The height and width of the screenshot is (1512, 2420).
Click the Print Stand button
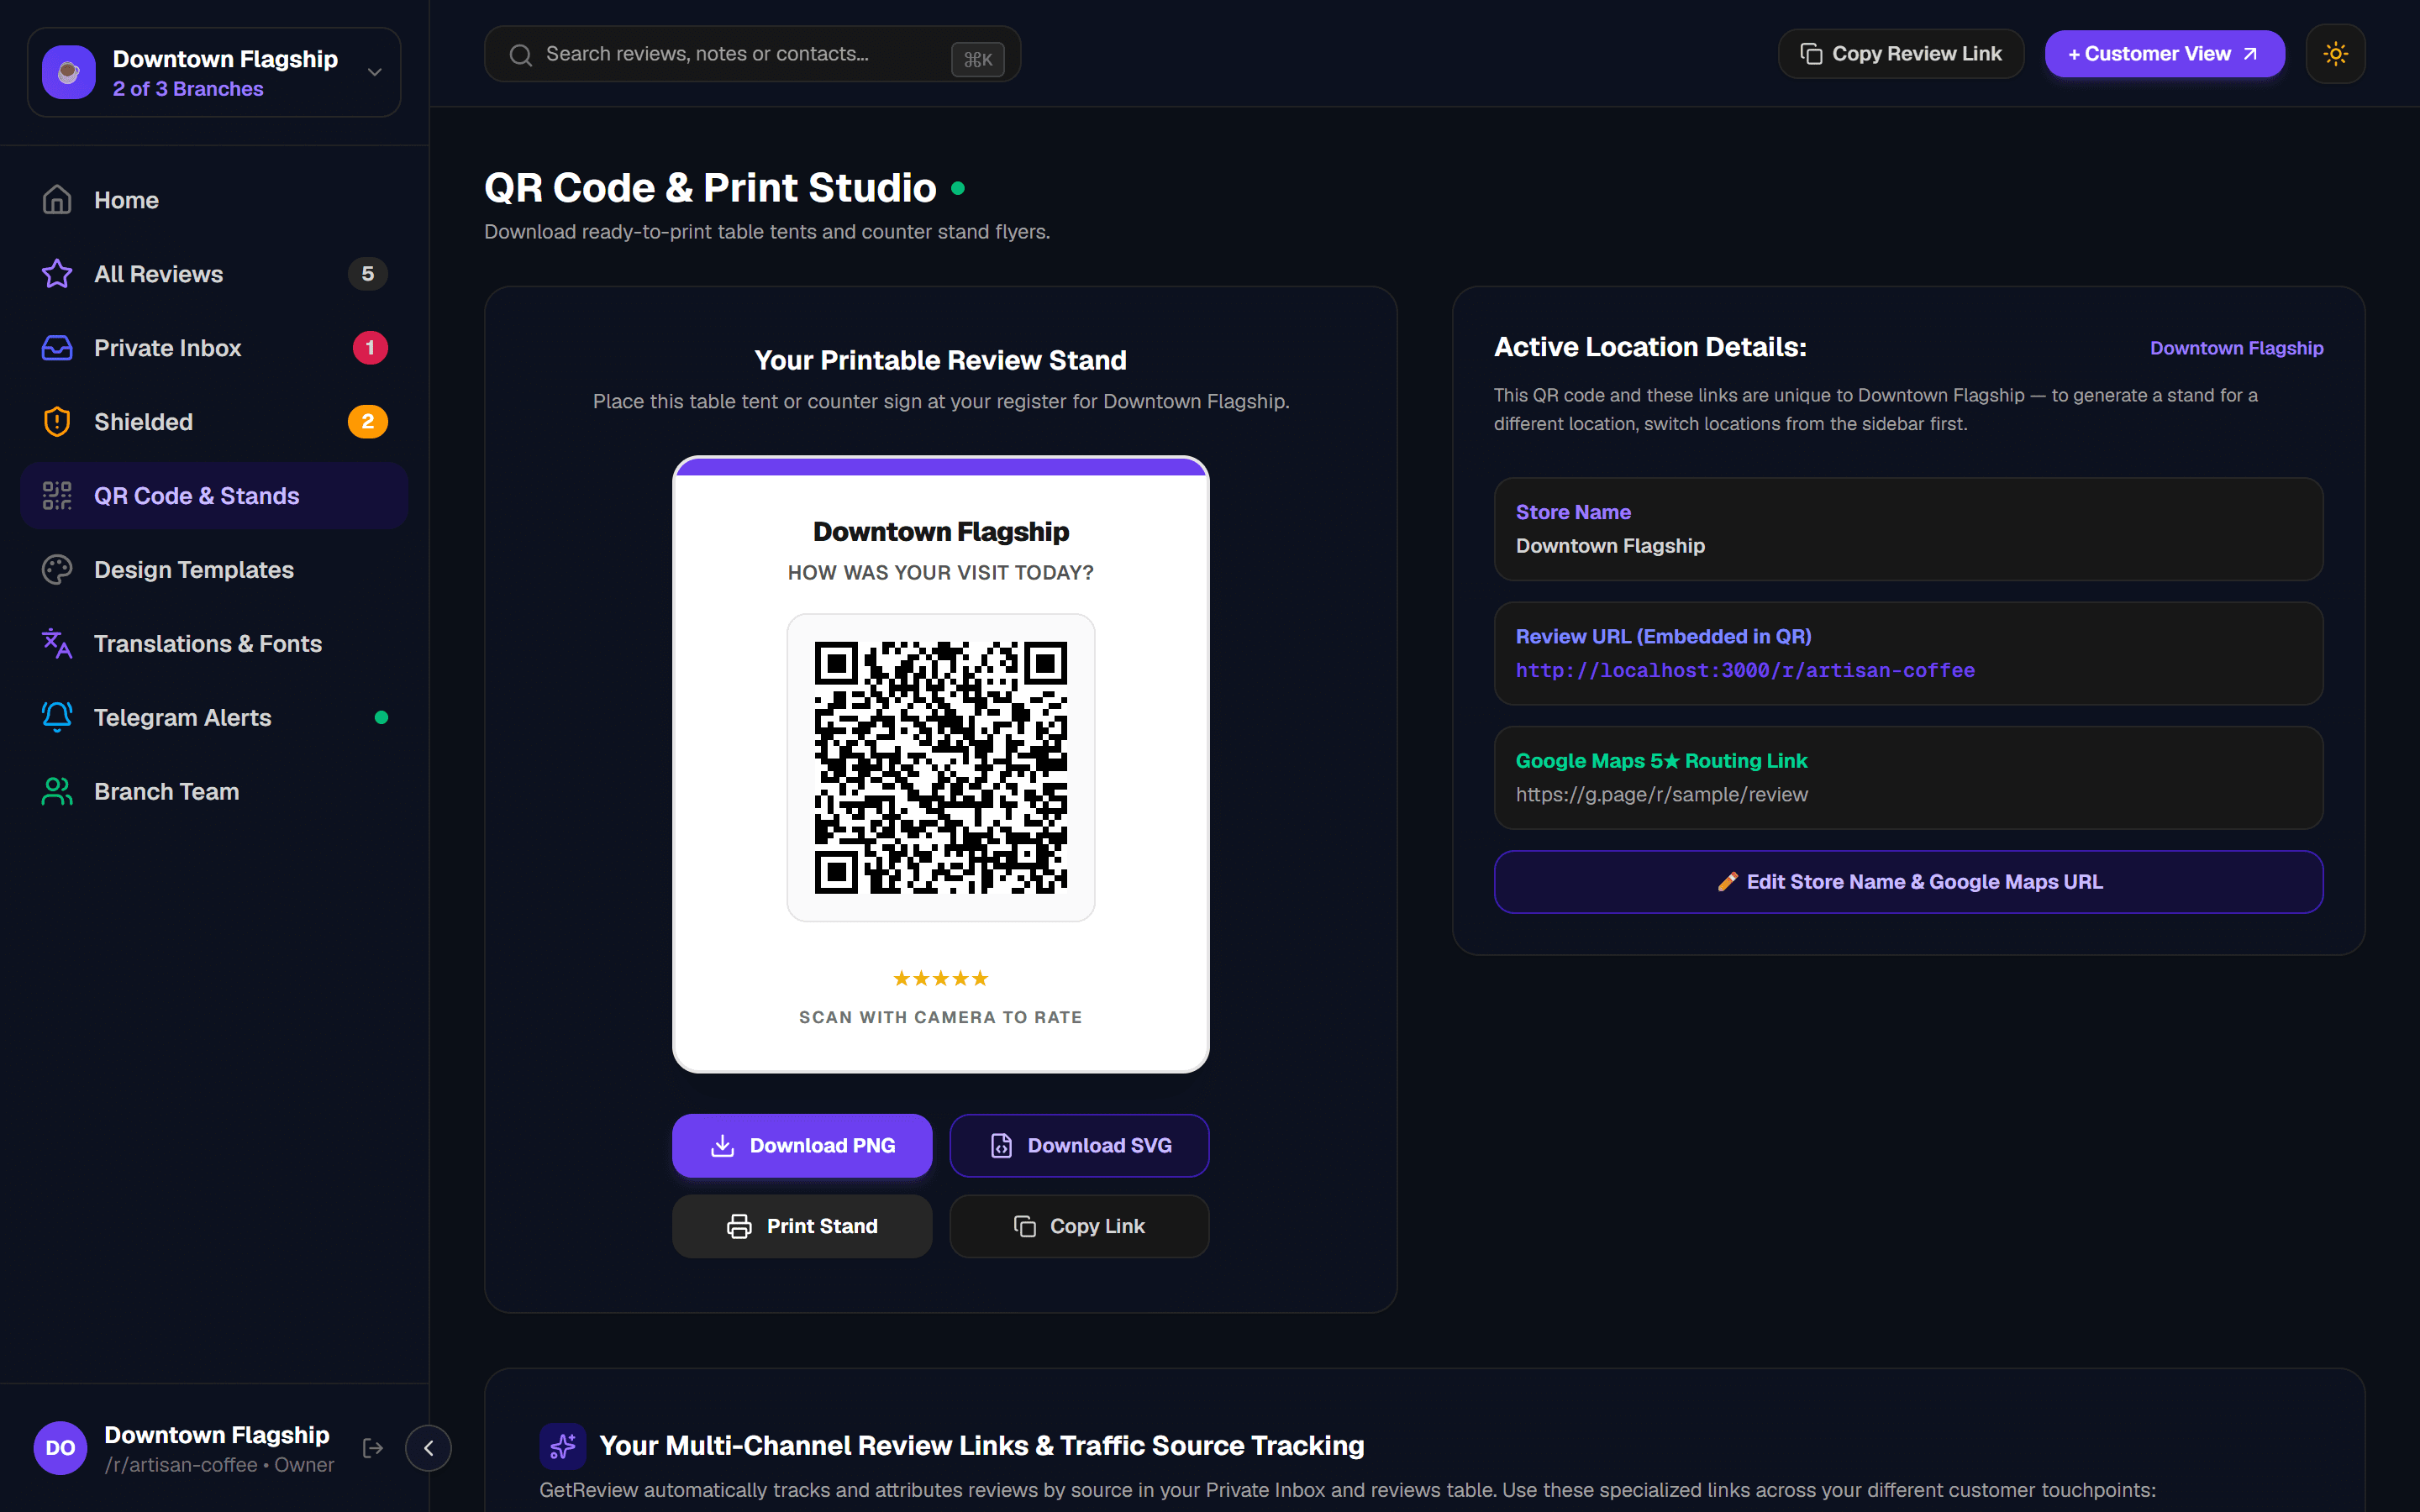tap(802, 1226)
